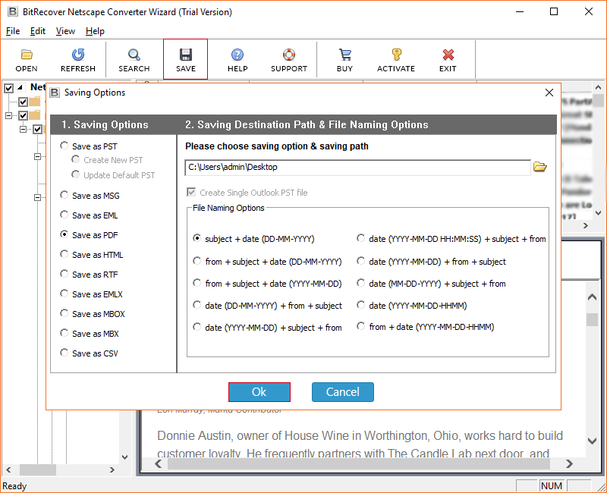Select Save as HTML option
607x493 pixels.
92,255
